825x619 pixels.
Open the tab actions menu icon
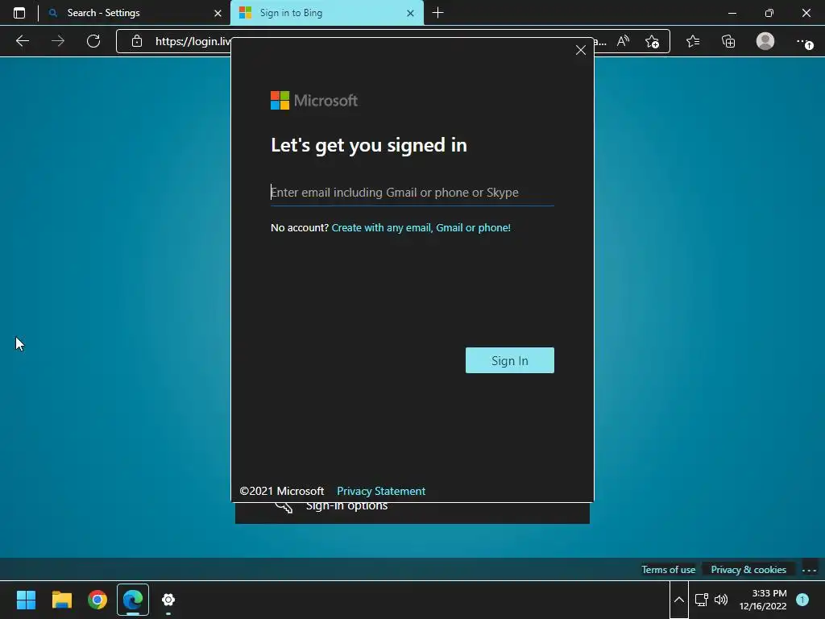(19, 13)
